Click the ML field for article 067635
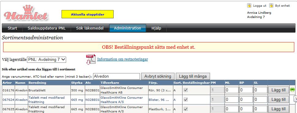This screenshot has height=113, width=297. (x=232, y=109)
